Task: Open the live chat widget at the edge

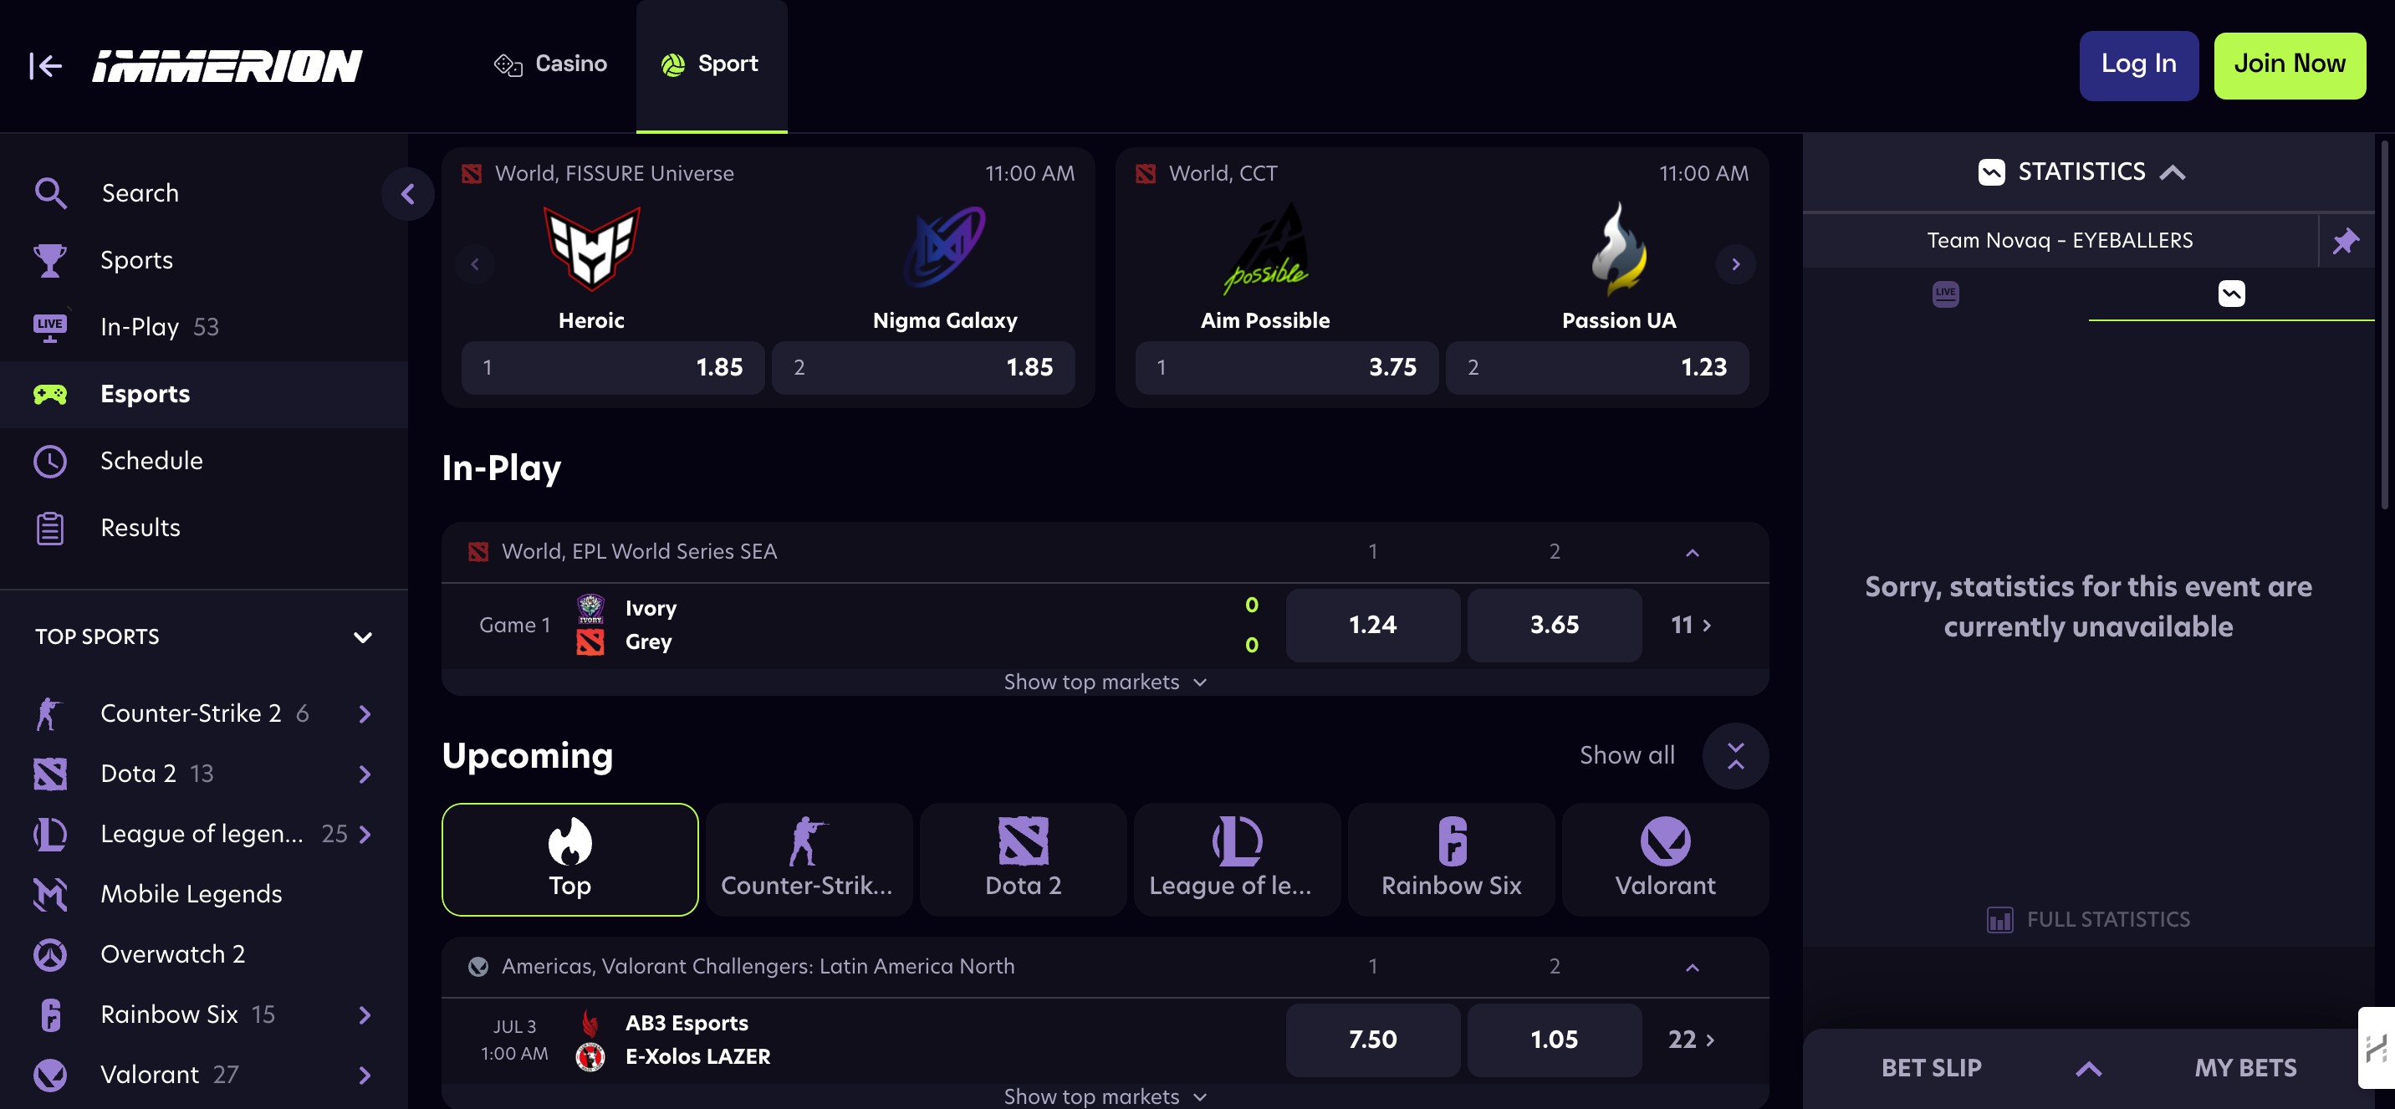Action: pyautogui.click(x=2377, y=1048)
